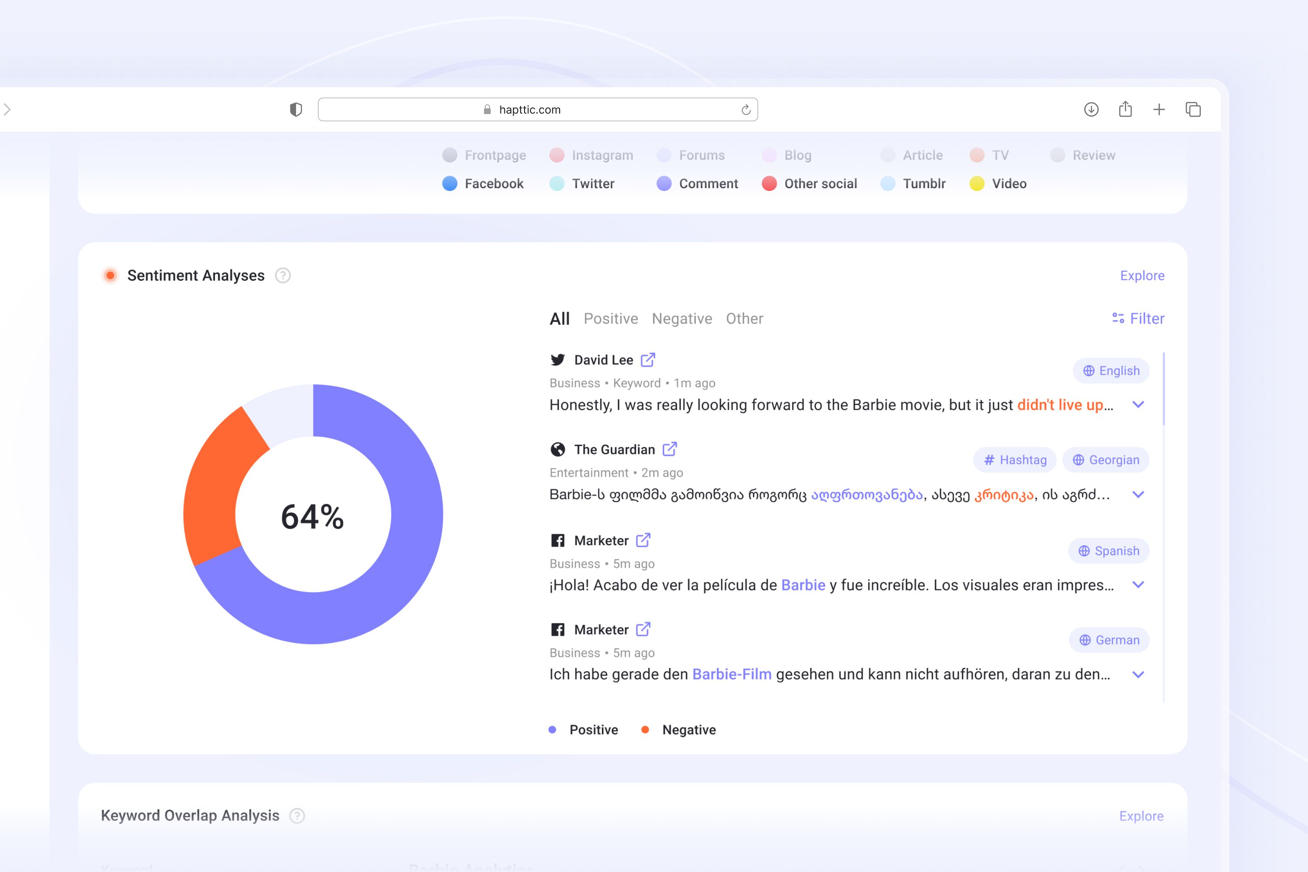Open external link for German Marketer post
The height and width of the screenshot is (872, 1308).
[x=644, y=629]
